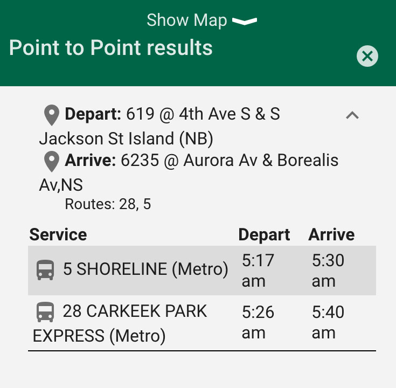Click the Depart location pin icon
Viewport: 396px width, 388px height.
52,115
